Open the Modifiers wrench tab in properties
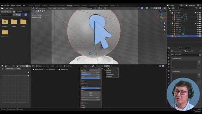The height and width of the screenshot is (114, 202). (x=169, y=78)
